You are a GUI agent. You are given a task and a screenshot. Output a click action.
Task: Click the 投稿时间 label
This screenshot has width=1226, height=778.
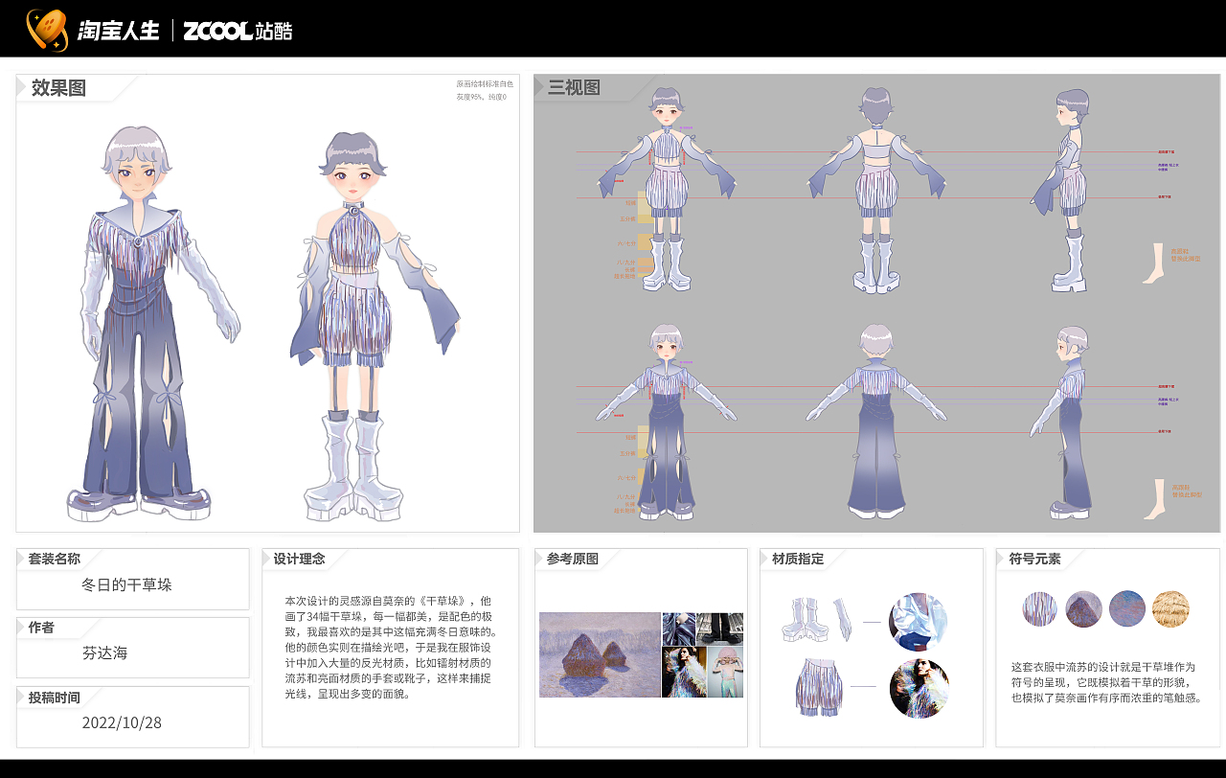pos(55,698)
